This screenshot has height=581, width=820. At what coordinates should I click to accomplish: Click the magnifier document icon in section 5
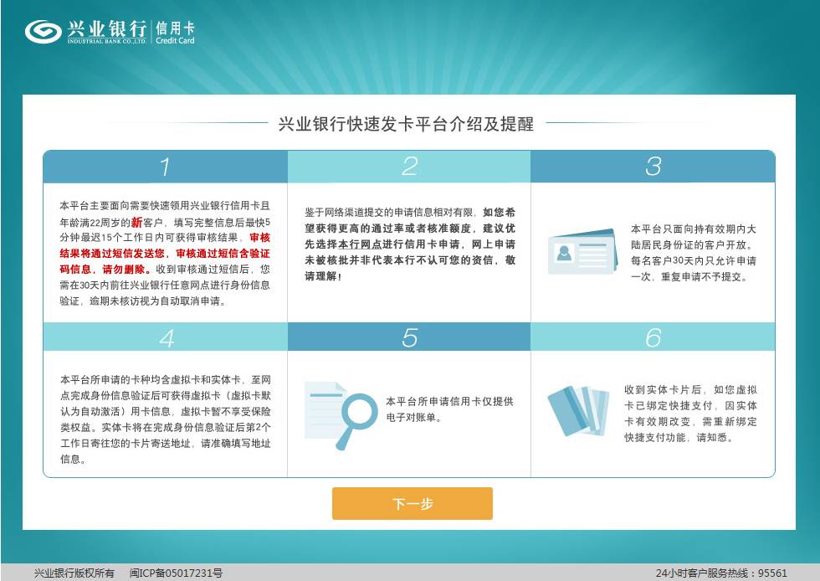pos(341,415)
